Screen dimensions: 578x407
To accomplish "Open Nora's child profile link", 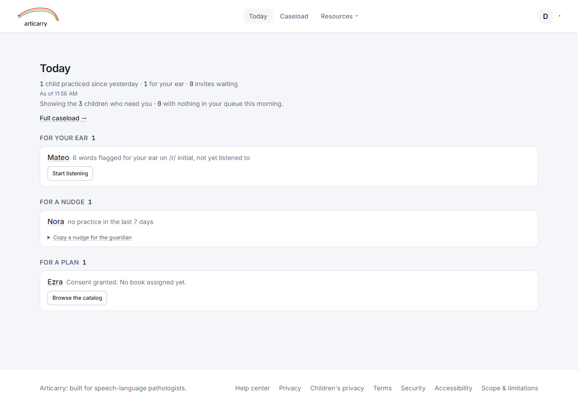I will pos(56,222).
